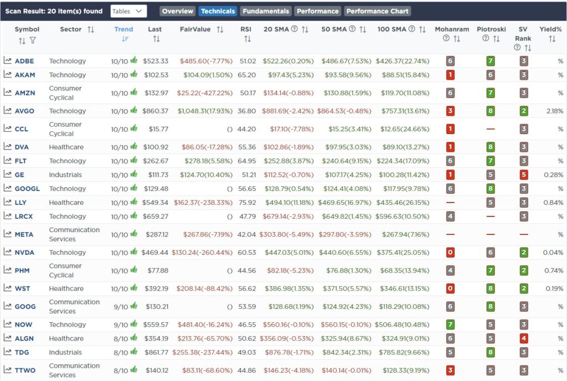Open the TTWO ticker link
Screen dimensions: 567x381
(x=25, y=370)
